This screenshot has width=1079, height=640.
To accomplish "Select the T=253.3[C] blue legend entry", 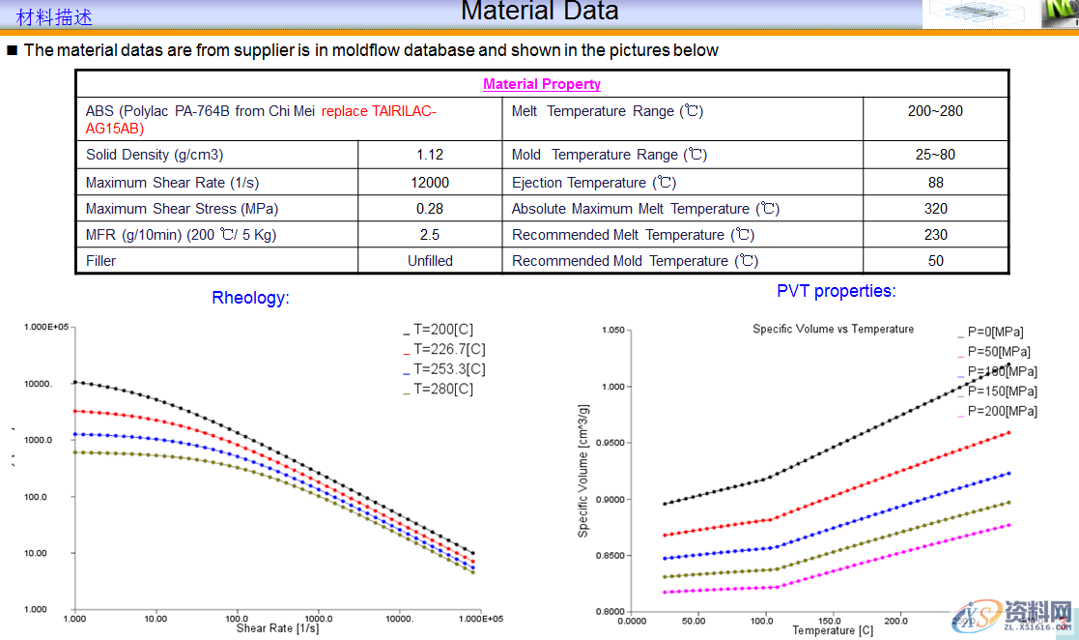I will (x=448, y=369).
